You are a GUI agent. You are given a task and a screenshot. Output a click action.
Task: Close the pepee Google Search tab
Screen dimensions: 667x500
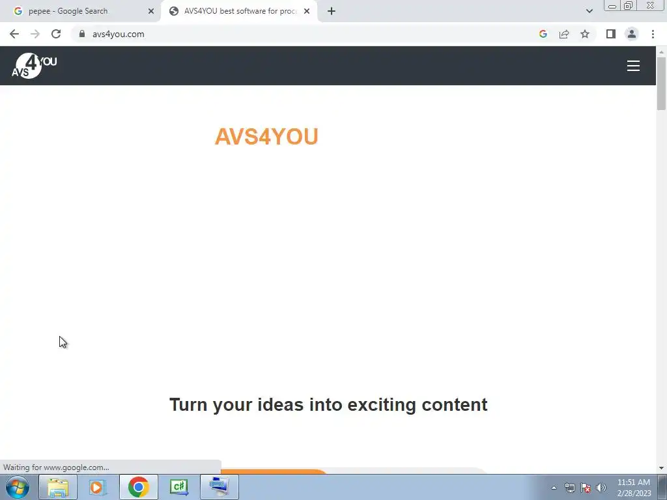click(150, 11)
